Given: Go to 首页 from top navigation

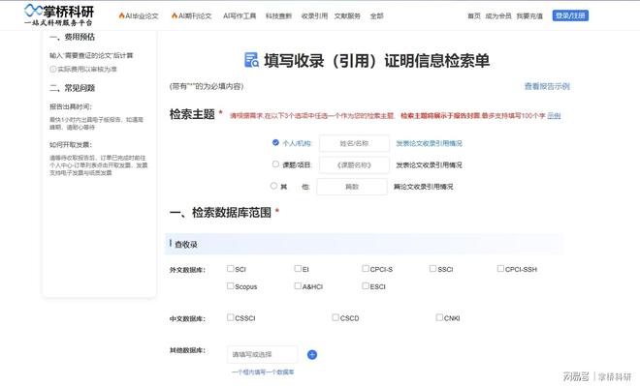Looking at the screenshot, I should pos(474,15).
